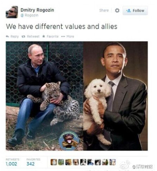The image size is (157, 171).
Task: View the 342 favorites count
Action: tap(30, 164)
